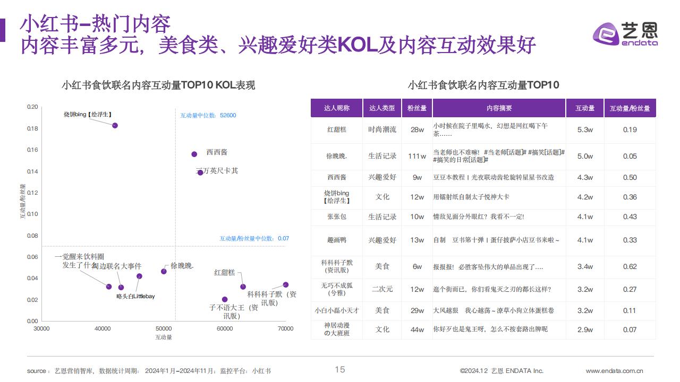Select the 红甜糕 name cell in table

click(x=337, y=130)
